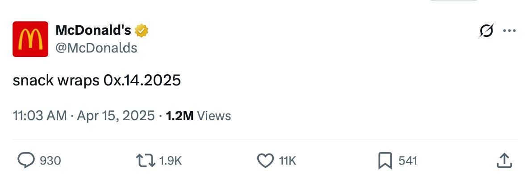
Task: Click the reply speech bubble icon
Action: tap(26, 161)
